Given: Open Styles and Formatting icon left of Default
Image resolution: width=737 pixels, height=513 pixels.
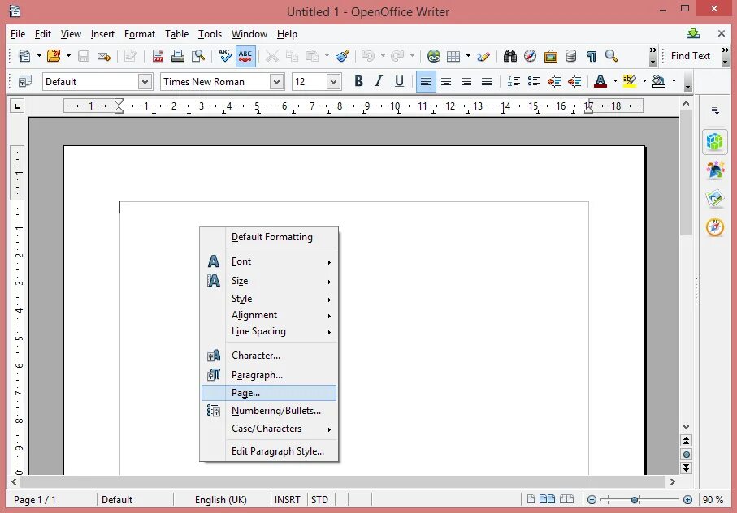Looking at the screenshot, I should pyautogui.click(x=25, y=81).
